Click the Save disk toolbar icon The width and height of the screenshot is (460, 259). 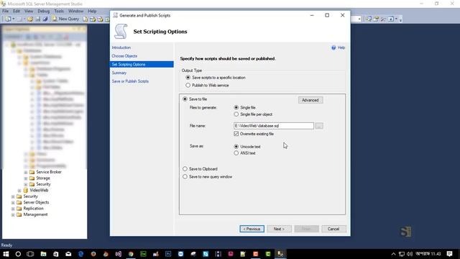point(38,19)
